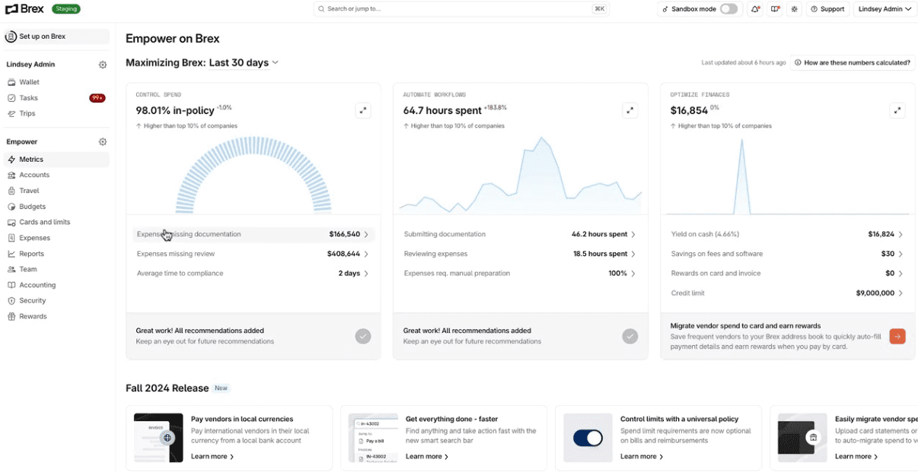
Task: Click the invoice thumbnail on local currencies card
Action: [x=158, y=438]
